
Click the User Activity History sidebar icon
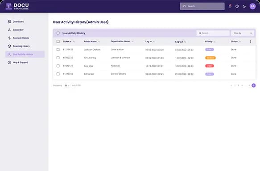[9, 54]
